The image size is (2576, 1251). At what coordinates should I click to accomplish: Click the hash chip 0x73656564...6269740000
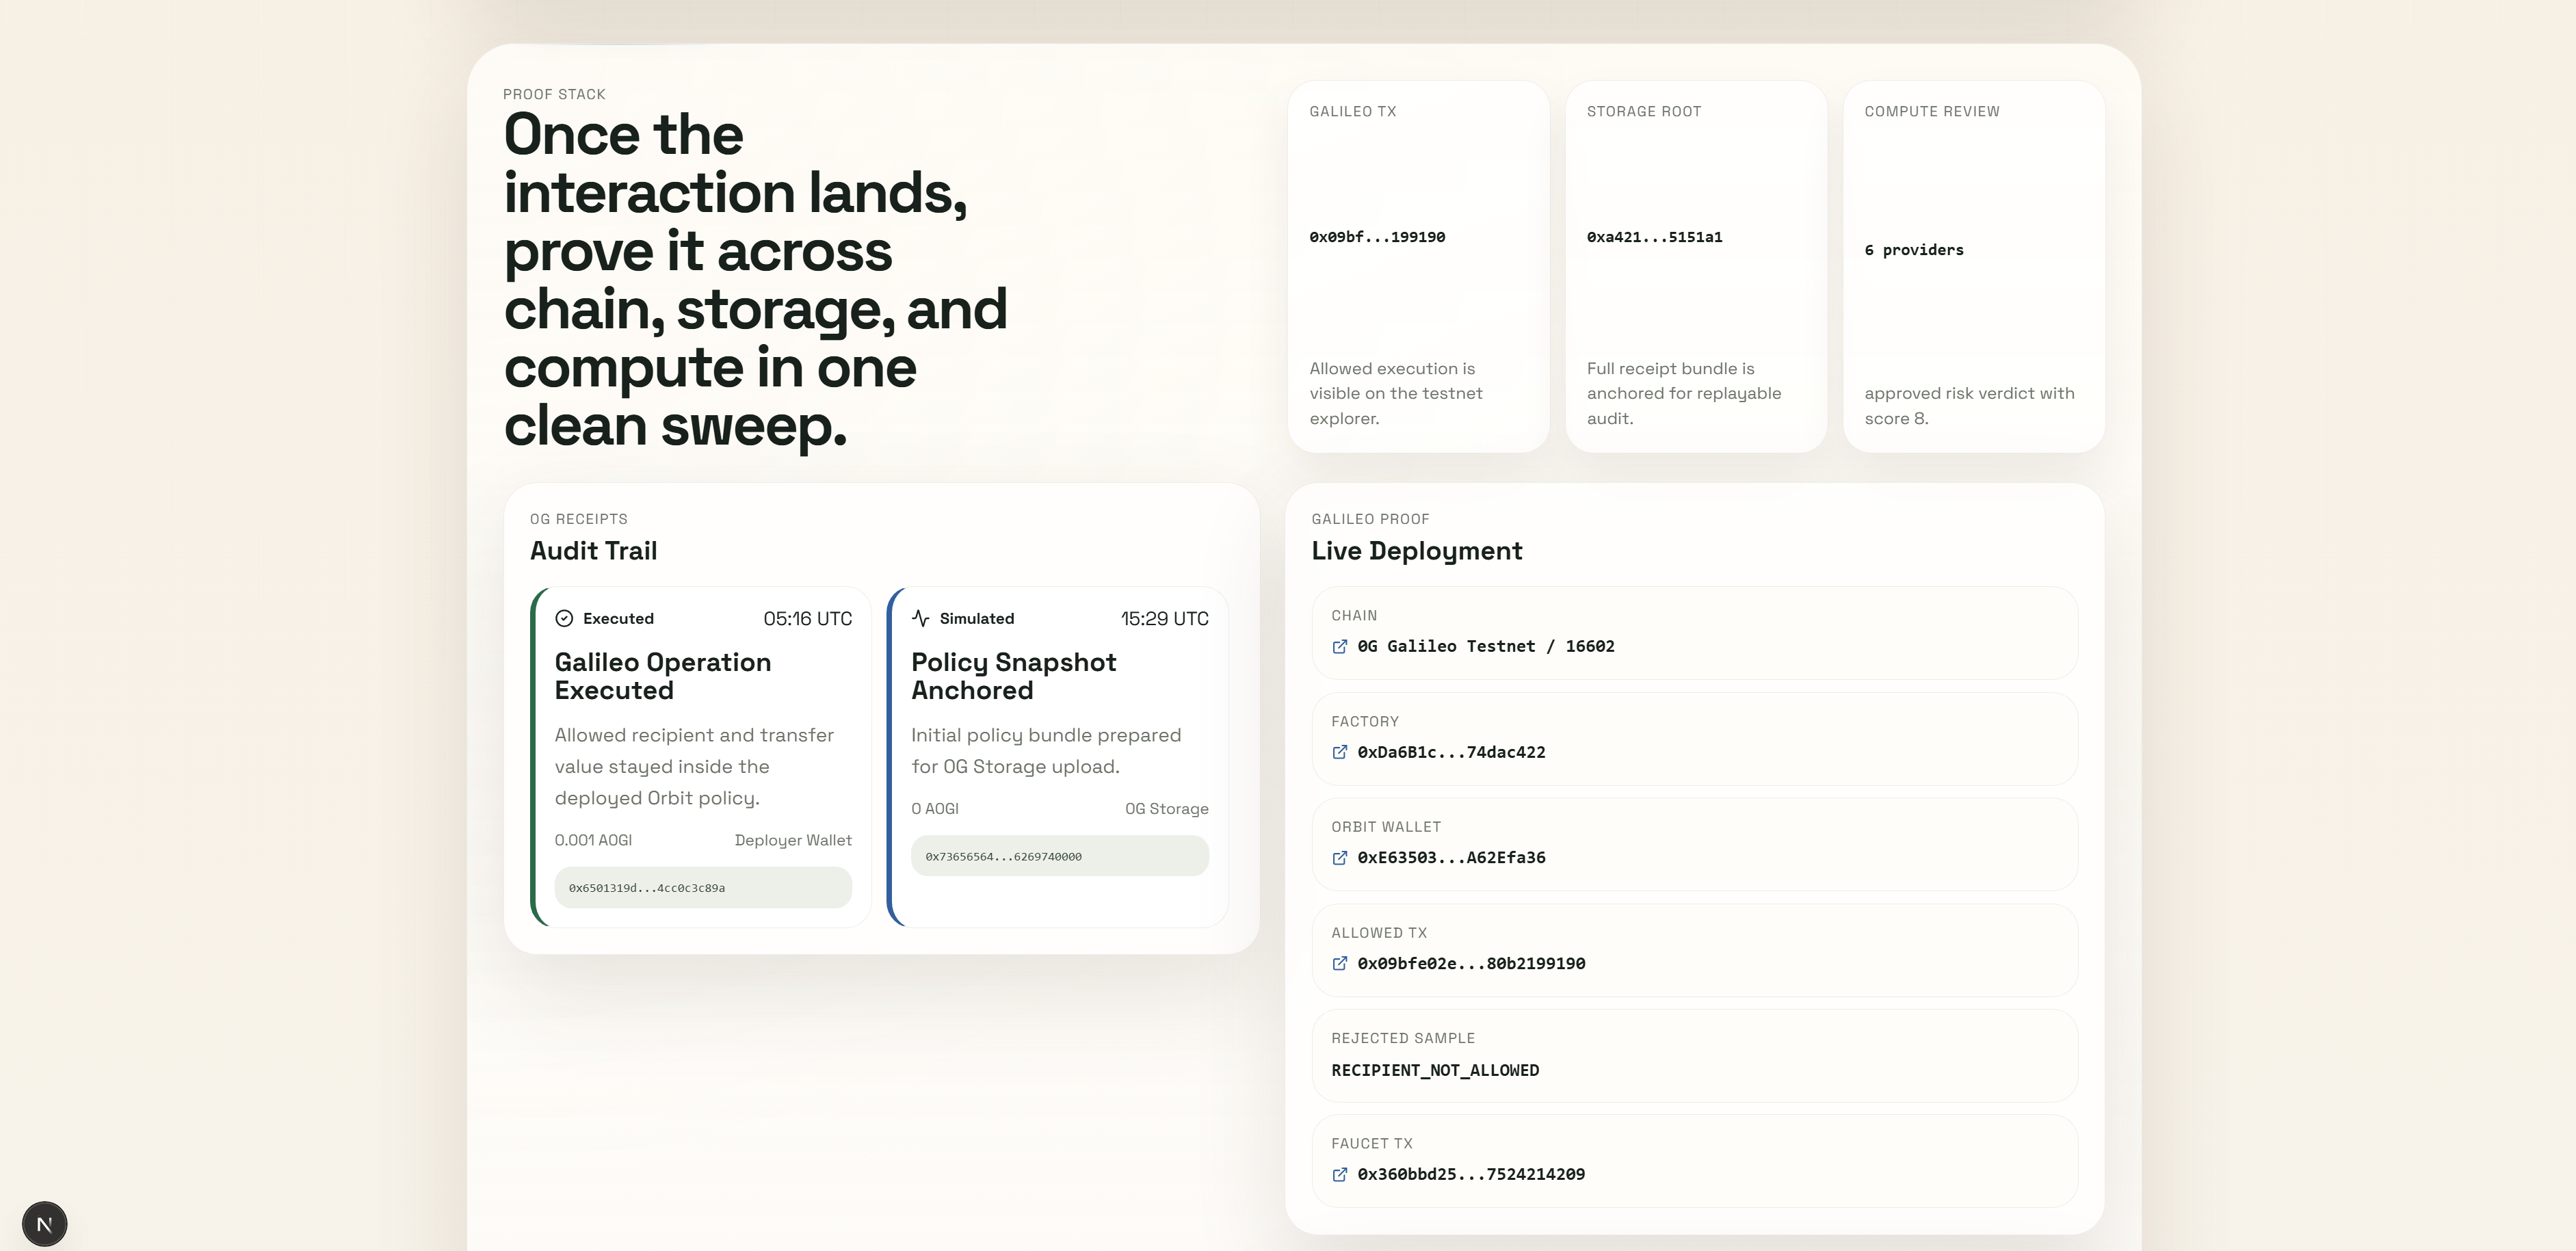click(1060, 857)
